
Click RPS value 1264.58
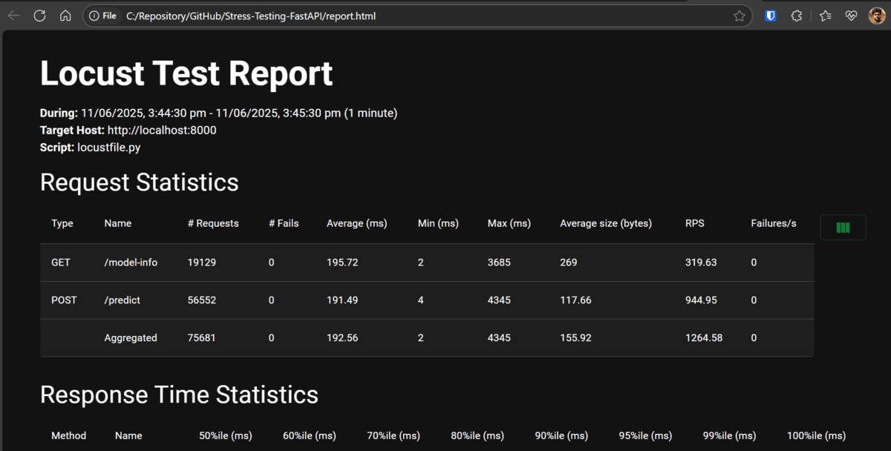(704, 338)
